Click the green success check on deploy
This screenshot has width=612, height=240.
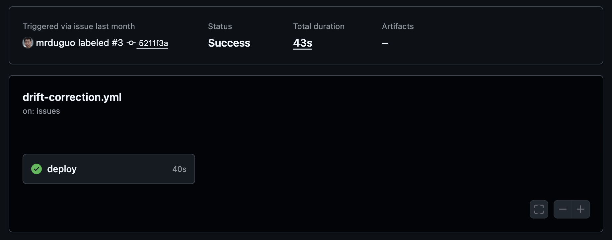(x=37, y=169)
